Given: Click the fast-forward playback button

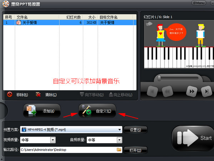Looking at the screenshot, I should [x=192, y=91].
